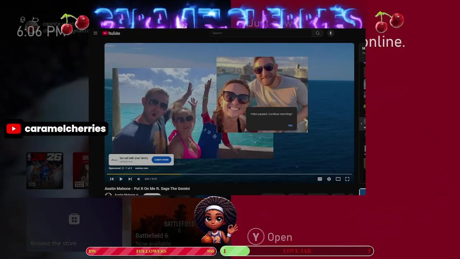Screen dimensions: 460x259
Task: Click the search magnifier button
Action: (x=317, y=33)
